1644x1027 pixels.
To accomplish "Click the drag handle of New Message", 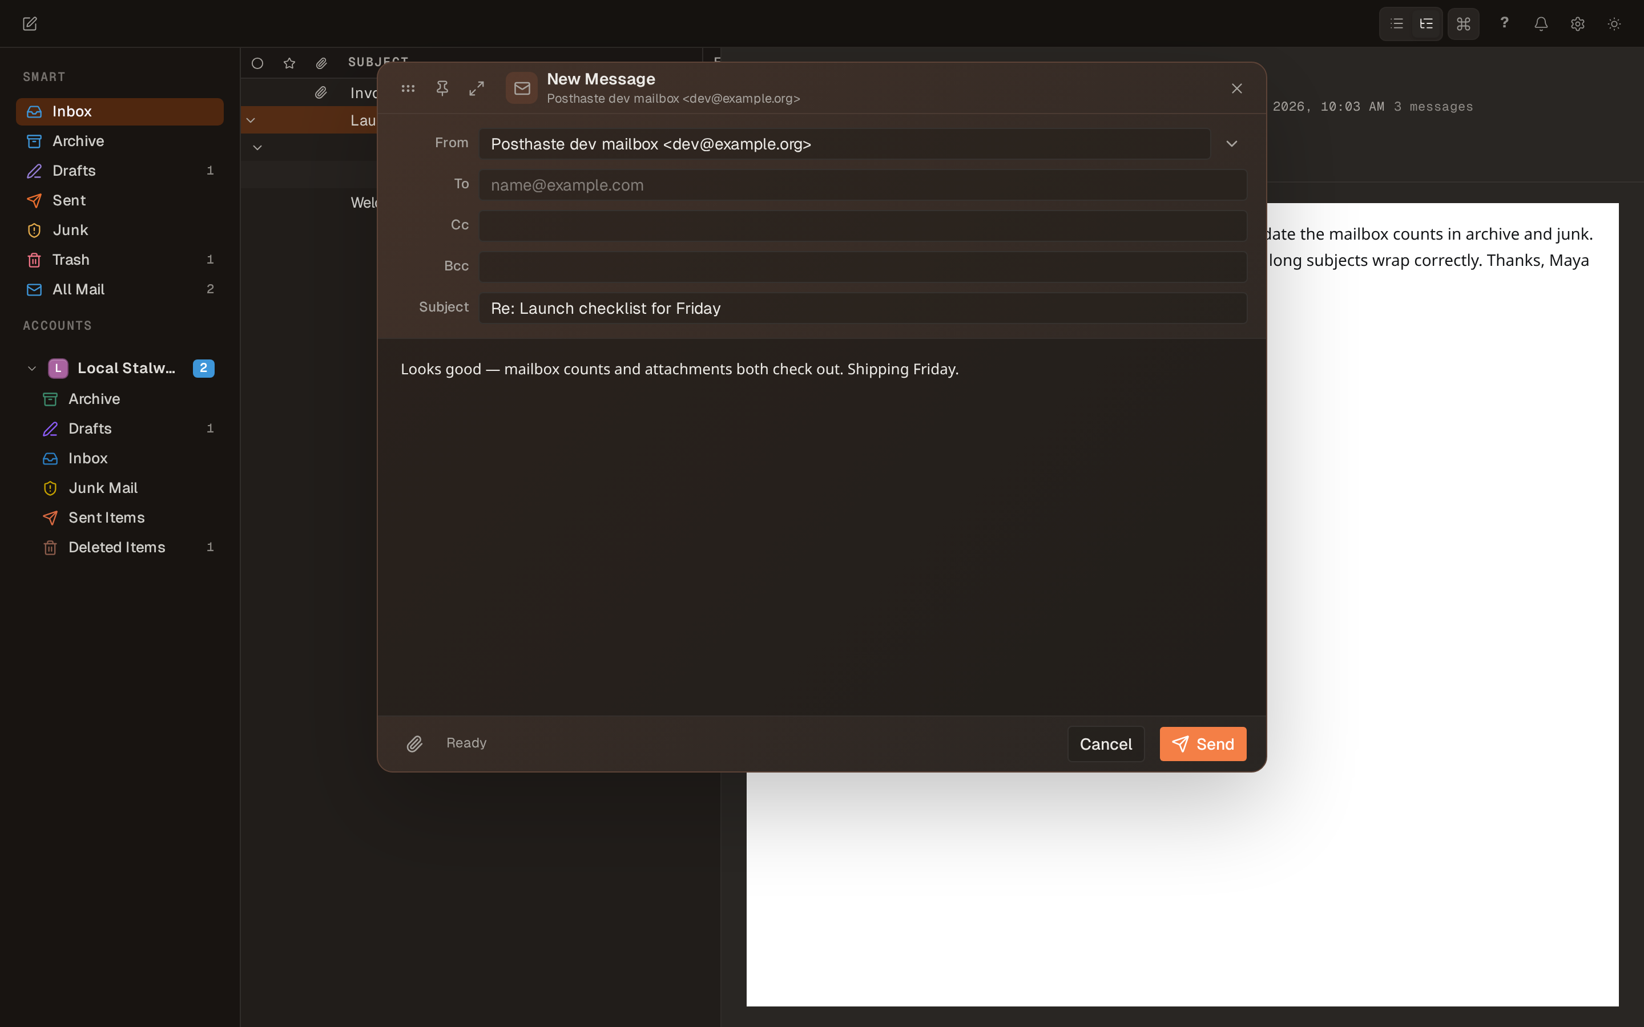I will click(x=408, y=88).
